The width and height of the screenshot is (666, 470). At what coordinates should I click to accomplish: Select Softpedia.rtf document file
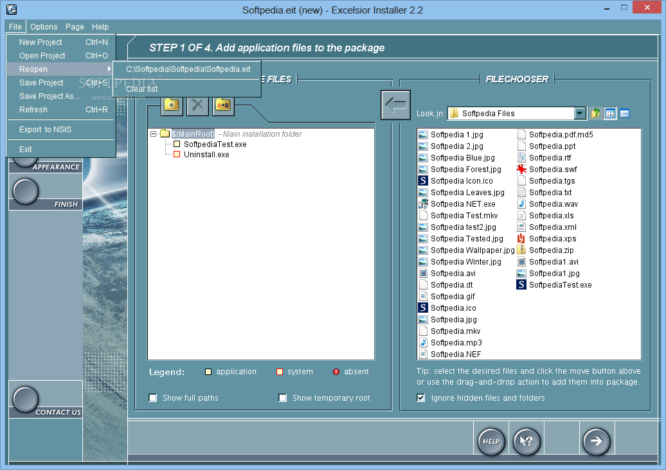(x=544, y=158)
